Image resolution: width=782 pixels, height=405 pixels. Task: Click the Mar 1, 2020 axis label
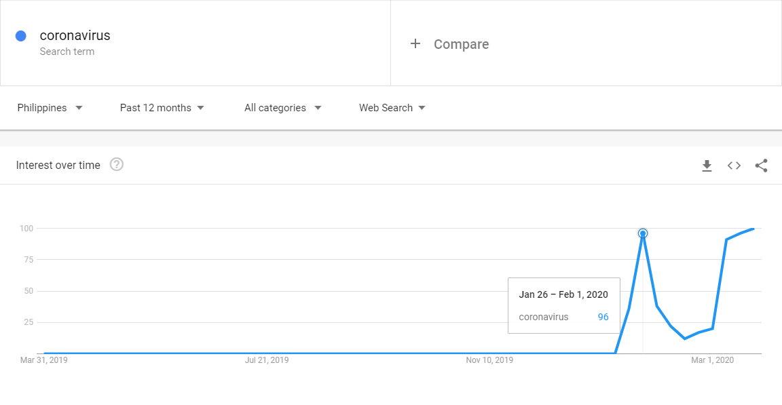click(712, 360)
